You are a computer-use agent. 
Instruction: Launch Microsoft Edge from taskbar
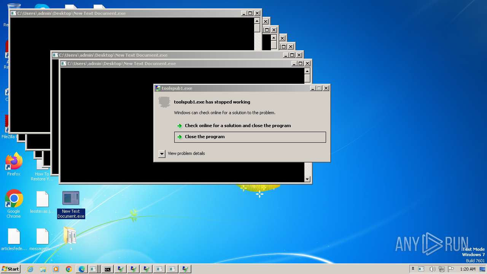[x=82, y=269]
